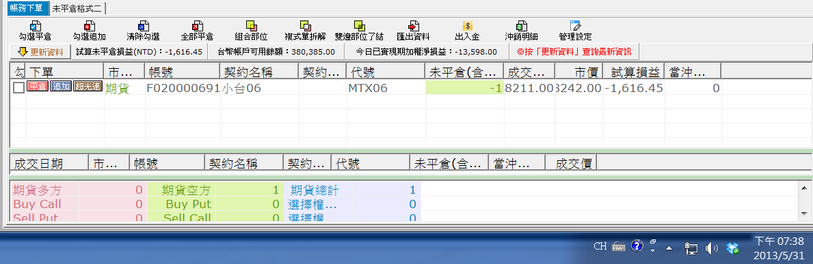Click blue 追加 button in MTX06 row

pos(61,87)
